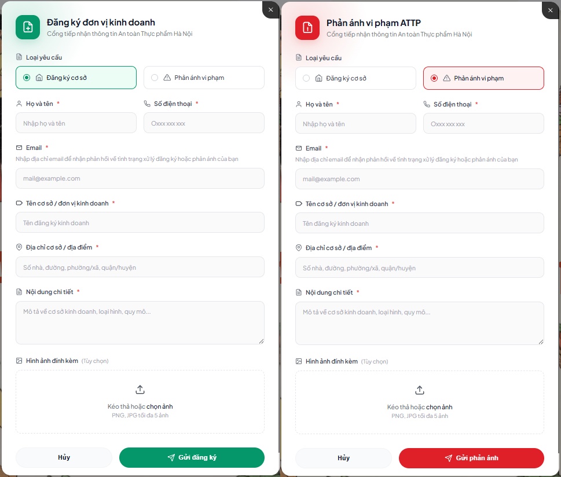
Task: Click the send icon on Gửi phản ánh
Action: click(x=448, y=458)
